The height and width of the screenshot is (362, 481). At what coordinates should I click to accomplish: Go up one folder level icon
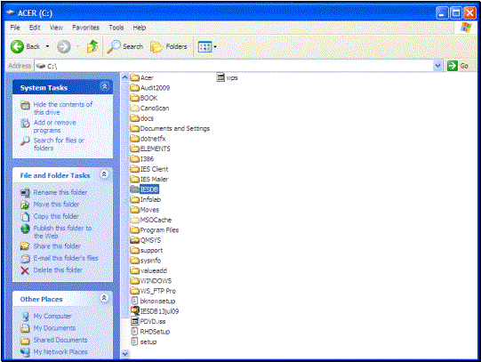[92, 46]
